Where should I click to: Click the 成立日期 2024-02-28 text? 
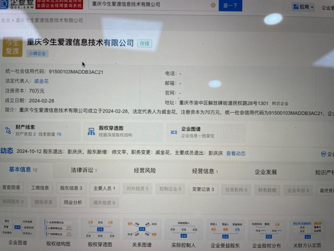pos(29,100)
